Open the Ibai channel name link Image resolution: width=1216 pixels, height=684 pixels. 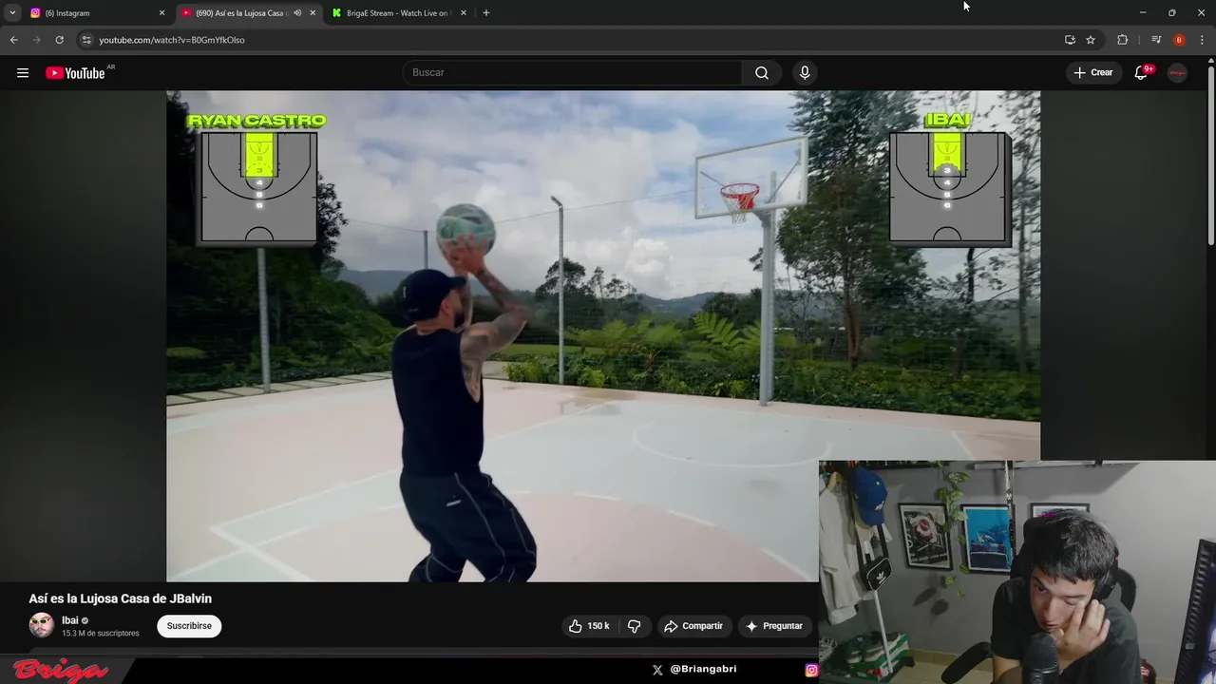tap(70, 620)
